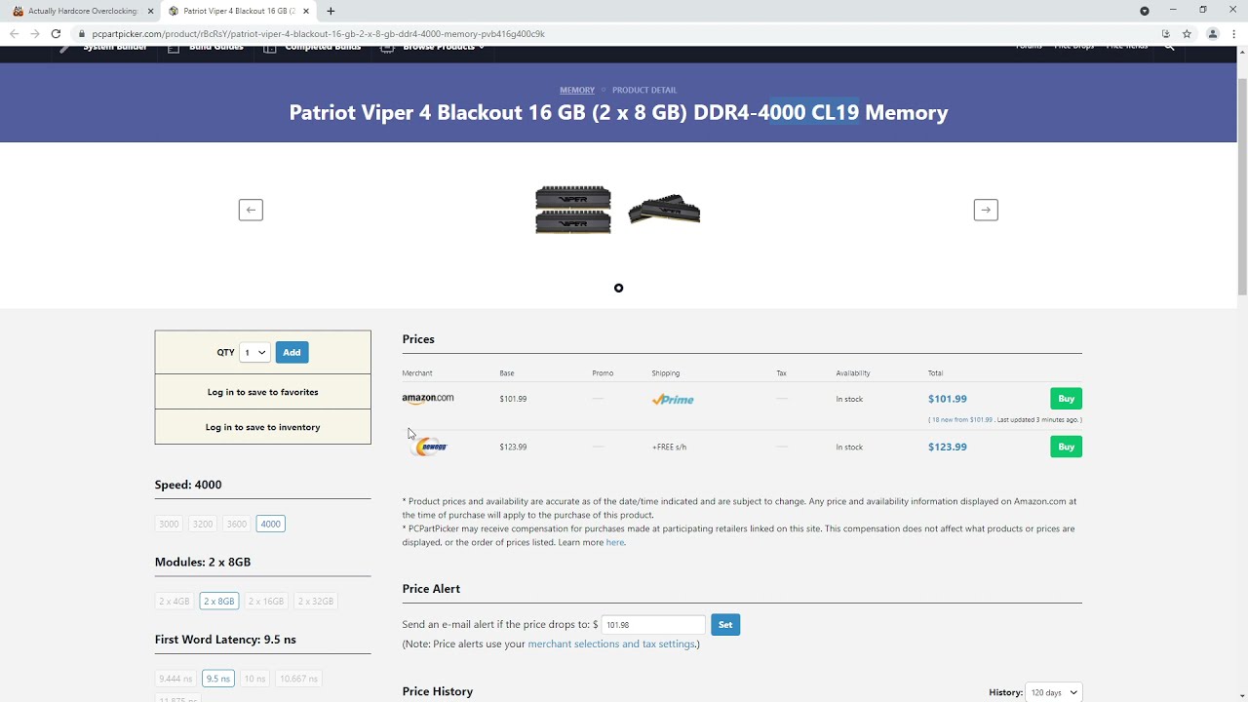Click Log in to save to favorites
The height and width of the screenshot is (702, 1248).
coord(262,392)
